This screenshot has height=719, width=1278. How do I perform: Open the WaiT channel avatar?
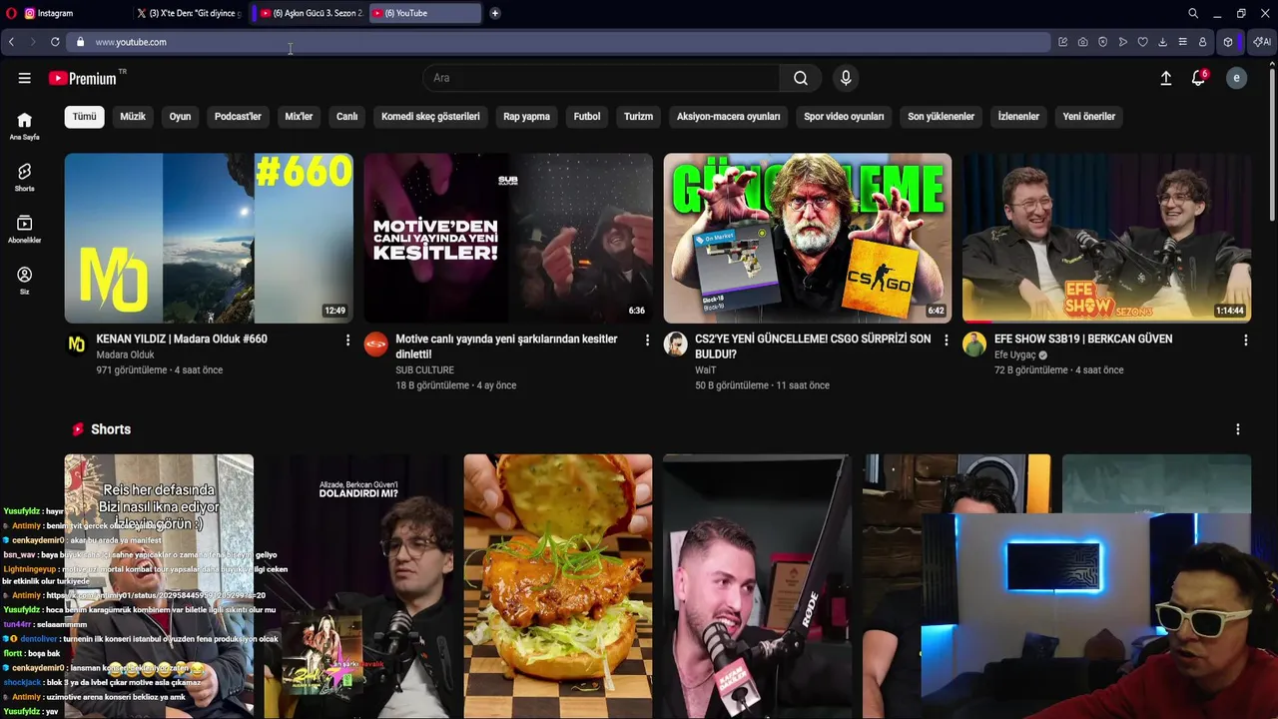675,345
